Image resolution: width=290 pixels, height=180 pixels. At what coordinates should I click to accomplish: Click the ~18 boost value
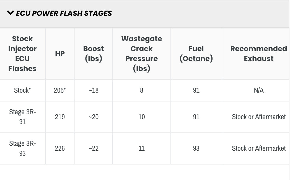coord(94,90)
